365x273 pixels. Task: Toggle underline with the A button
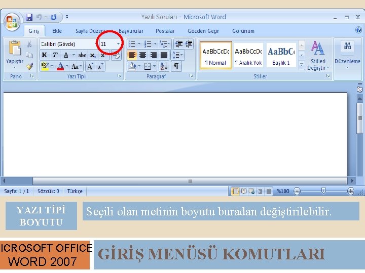point(66,55)
